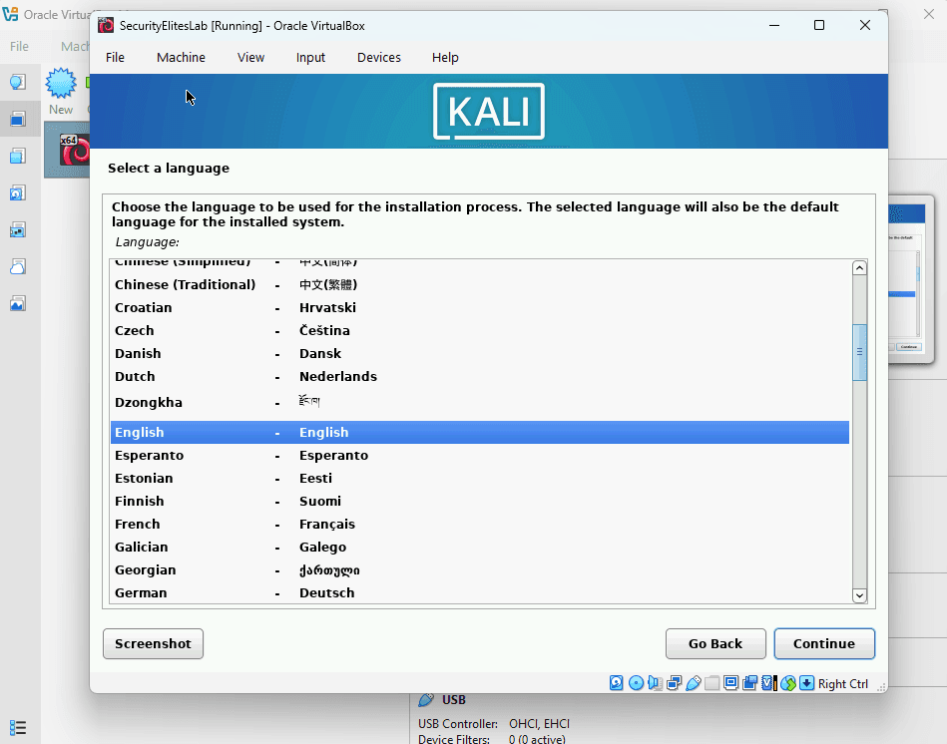
Task: Click the video recording status icon
Action: pyautogui.click(x=750, y=683)
